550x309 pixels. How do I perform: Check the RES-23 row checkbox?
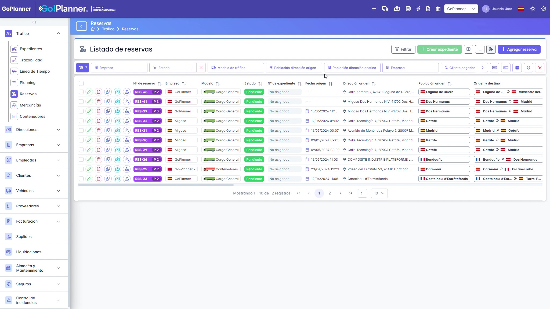click(x=81, y=179)
